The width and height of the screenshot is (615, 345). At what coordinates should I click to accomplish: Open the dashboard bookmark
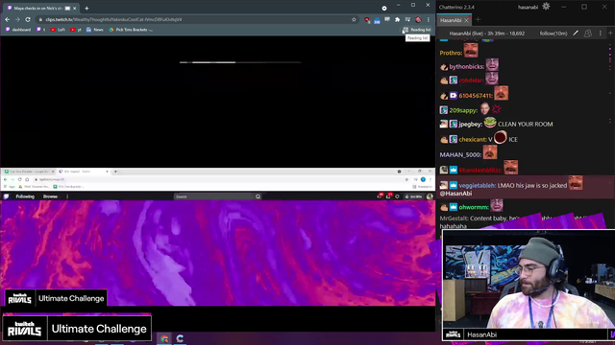tap(18, 30)
